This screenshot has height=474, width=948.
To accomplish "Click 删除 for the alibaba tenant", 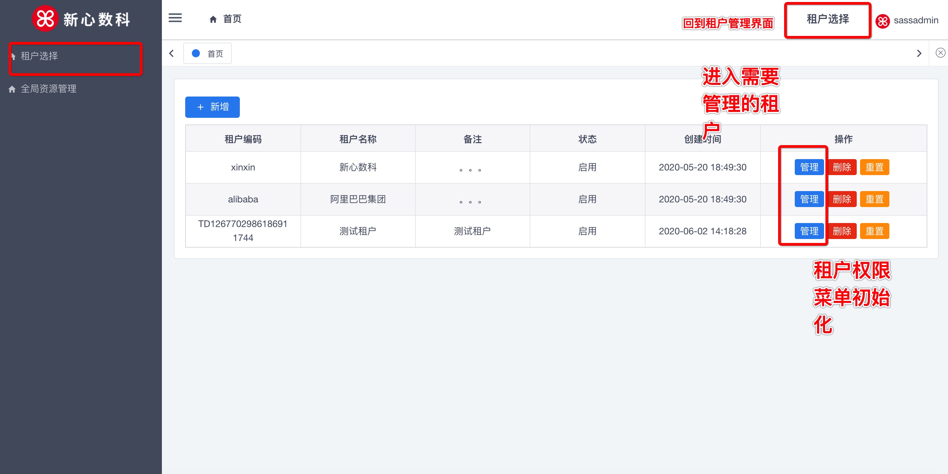I will click(x=842, y=199).
